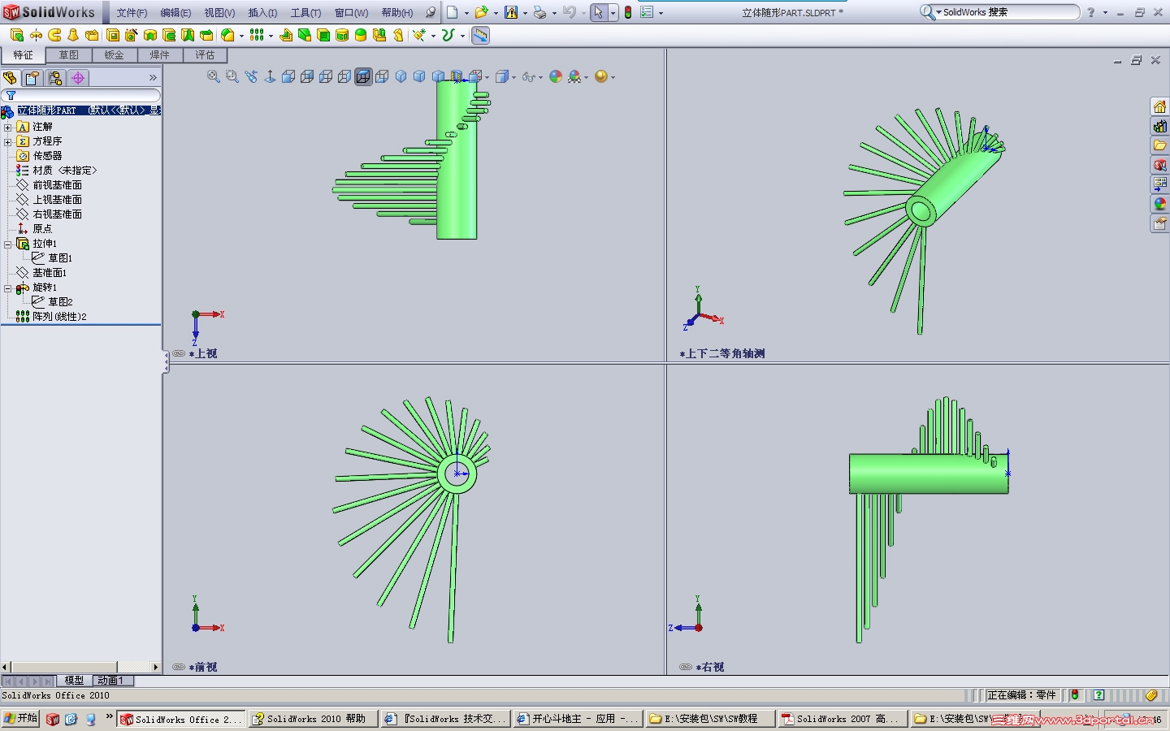Toggle the four-view viewport layout button
Image resolution: width=1170 pixels, height=731 pixels.
pos(476,76)
